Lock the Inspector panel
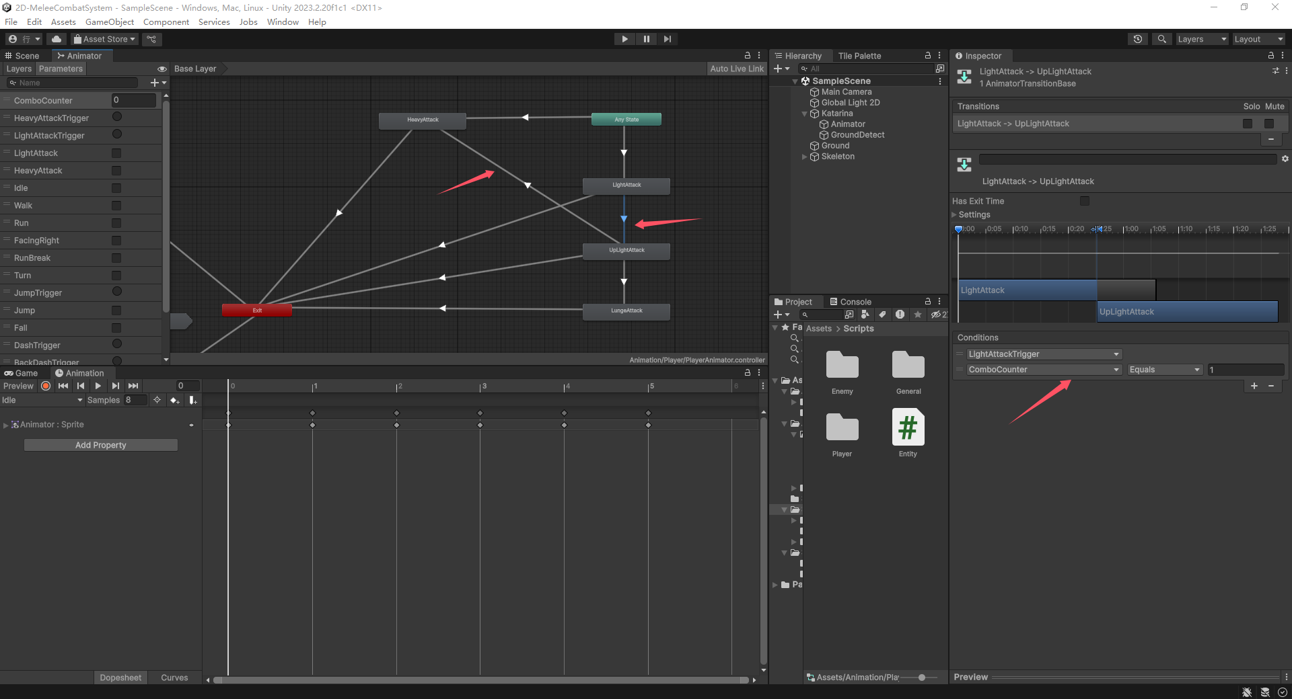Viewport: 1292px width, 699px height. coord(1271,56)
